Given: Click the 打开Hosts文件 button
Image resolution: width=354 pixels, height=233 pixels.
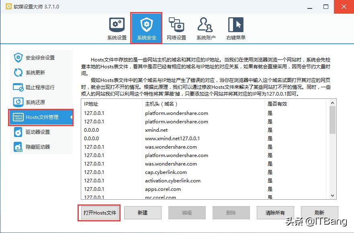Looking at the screenshot, I should [99, 213].
